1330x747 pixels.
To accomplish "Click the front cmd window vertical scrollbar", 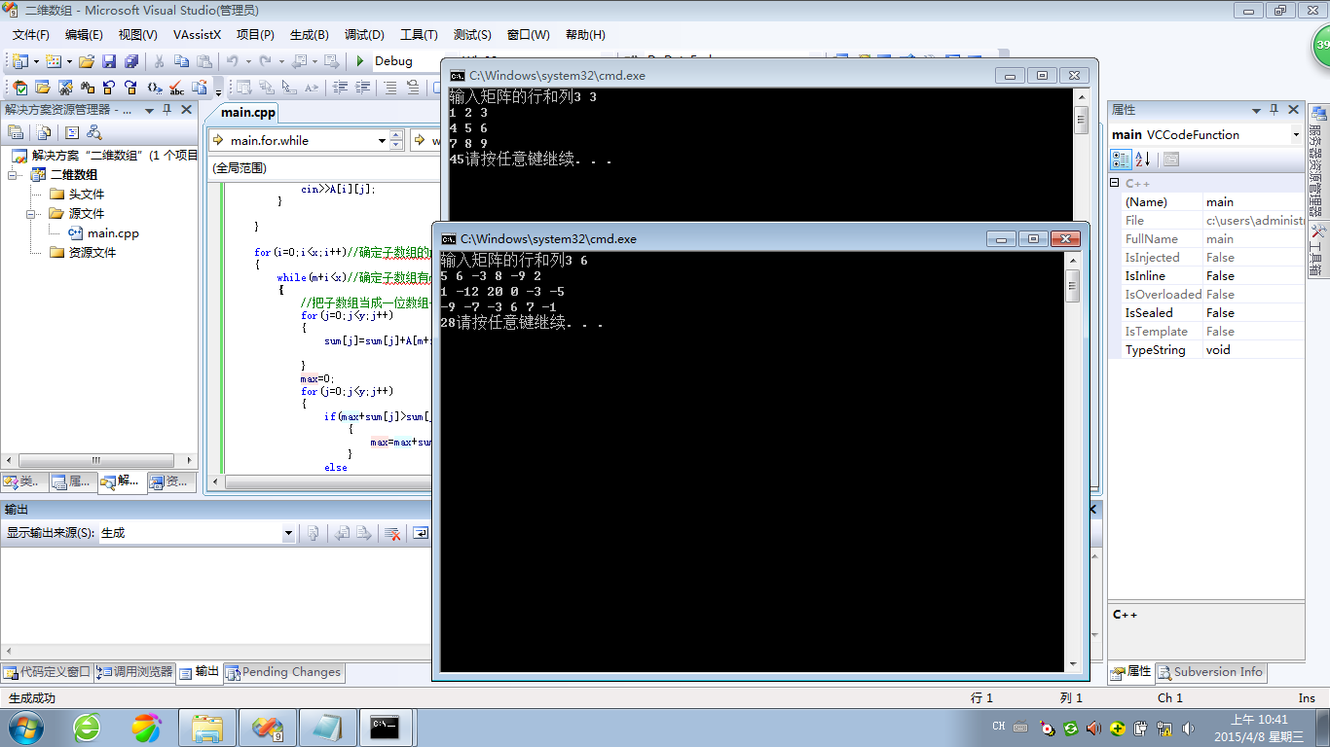I will tap(1073, 462).
